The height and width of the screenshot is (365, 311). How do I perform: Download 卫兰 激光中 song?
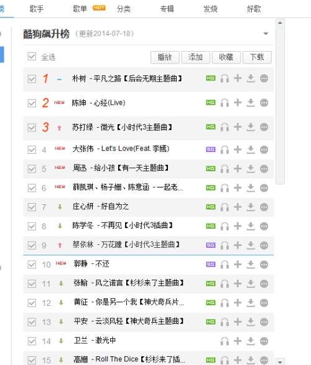point(251,341)
